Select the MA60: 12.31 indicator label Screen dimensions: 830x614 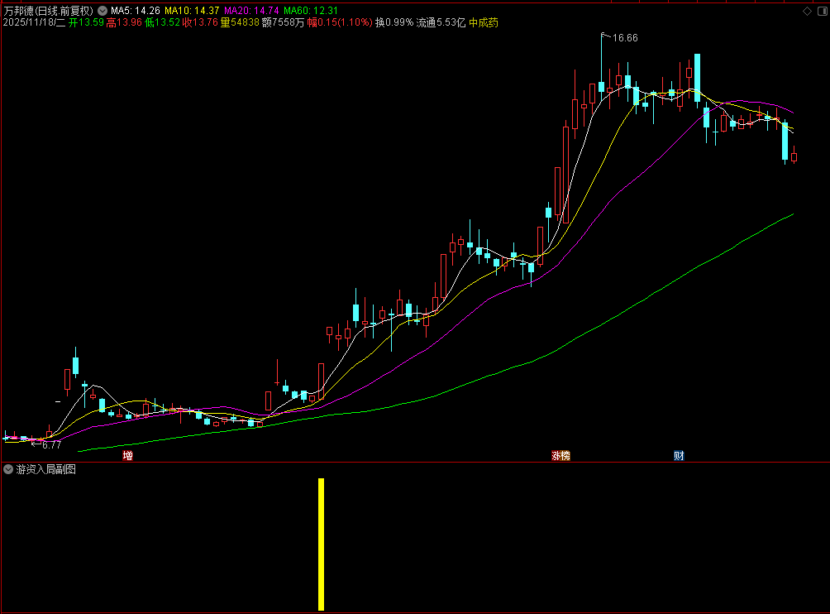pos(311,11)
